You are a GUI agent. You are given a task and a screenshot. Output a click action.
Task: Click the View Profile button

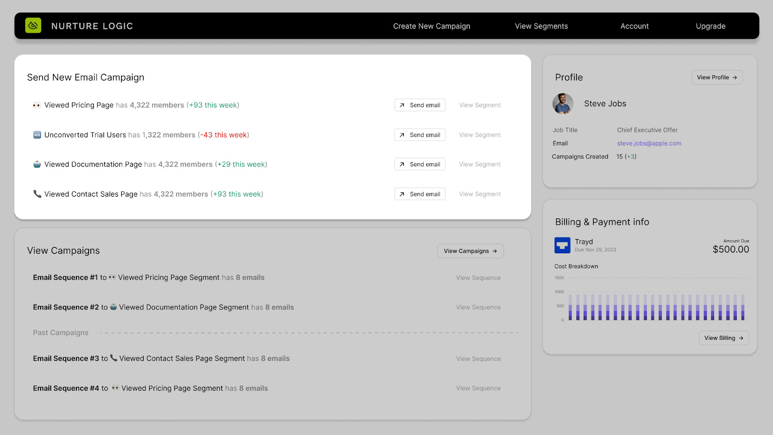click(x=717, y=77)
